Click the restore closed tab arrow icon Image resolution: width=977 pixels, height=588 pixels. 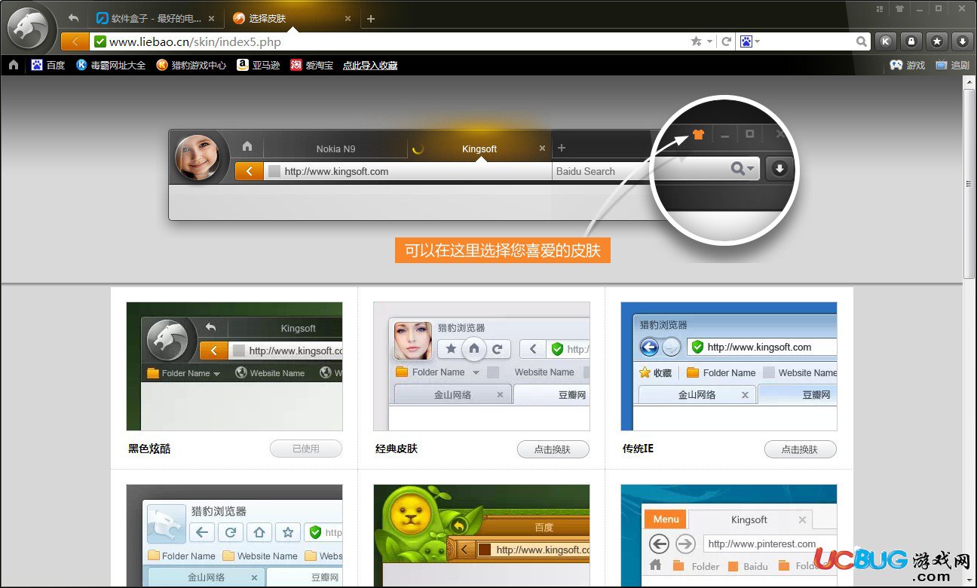pyautogui.click(x=73, y=18)
